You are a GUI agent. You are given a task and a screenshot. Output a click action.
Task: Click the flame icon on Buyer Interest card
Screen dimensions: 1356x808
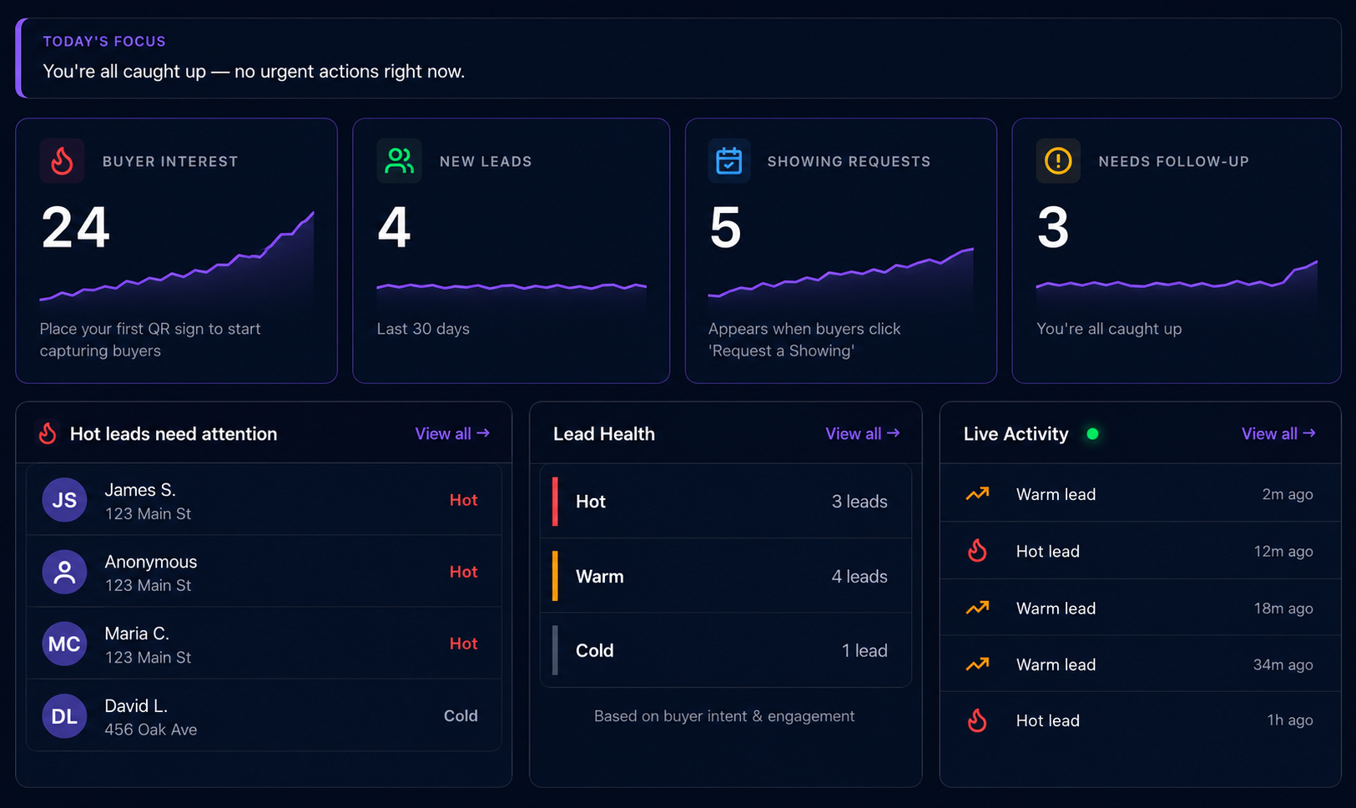pyautogui.click(x=62, y=160)
